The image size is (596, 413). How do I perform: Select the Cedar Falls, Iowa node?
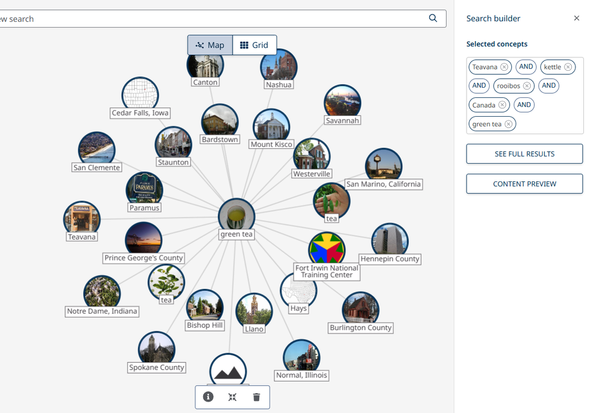(140, 95)
